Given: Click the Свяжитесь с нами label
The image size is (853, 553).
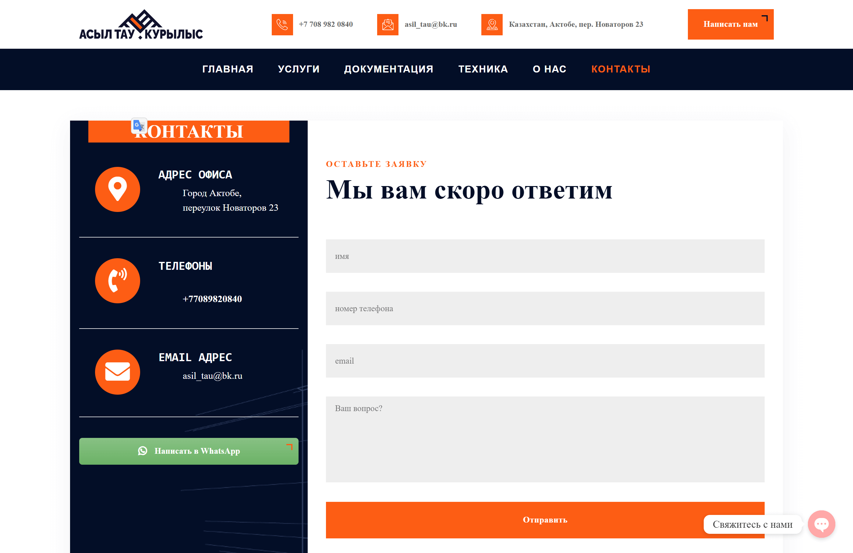Looking at the screenshot, I should (752, 524).
